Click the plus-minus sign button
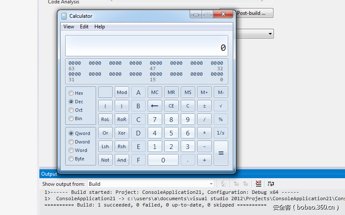This screenshot has width=345, height=215. tap(204, 106)
